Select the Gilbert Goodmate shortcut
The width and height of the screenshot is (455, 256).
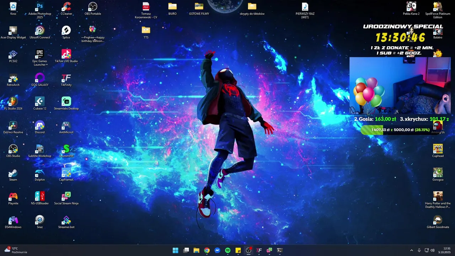coord(438,222)
